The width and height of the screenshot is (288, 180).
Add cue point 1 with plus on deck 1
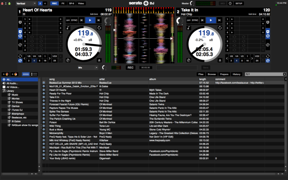[x=60, y=19]
